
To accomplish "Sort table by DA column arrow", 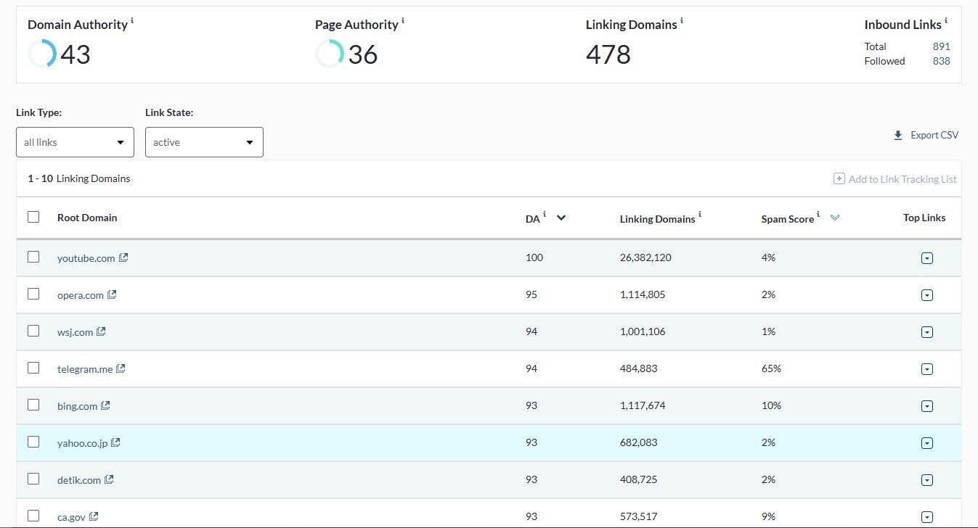I will (x=561, y=218).
